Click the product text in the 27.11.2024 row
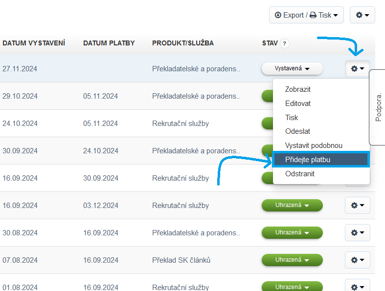The image size is (385, 291). coord(196,69)
